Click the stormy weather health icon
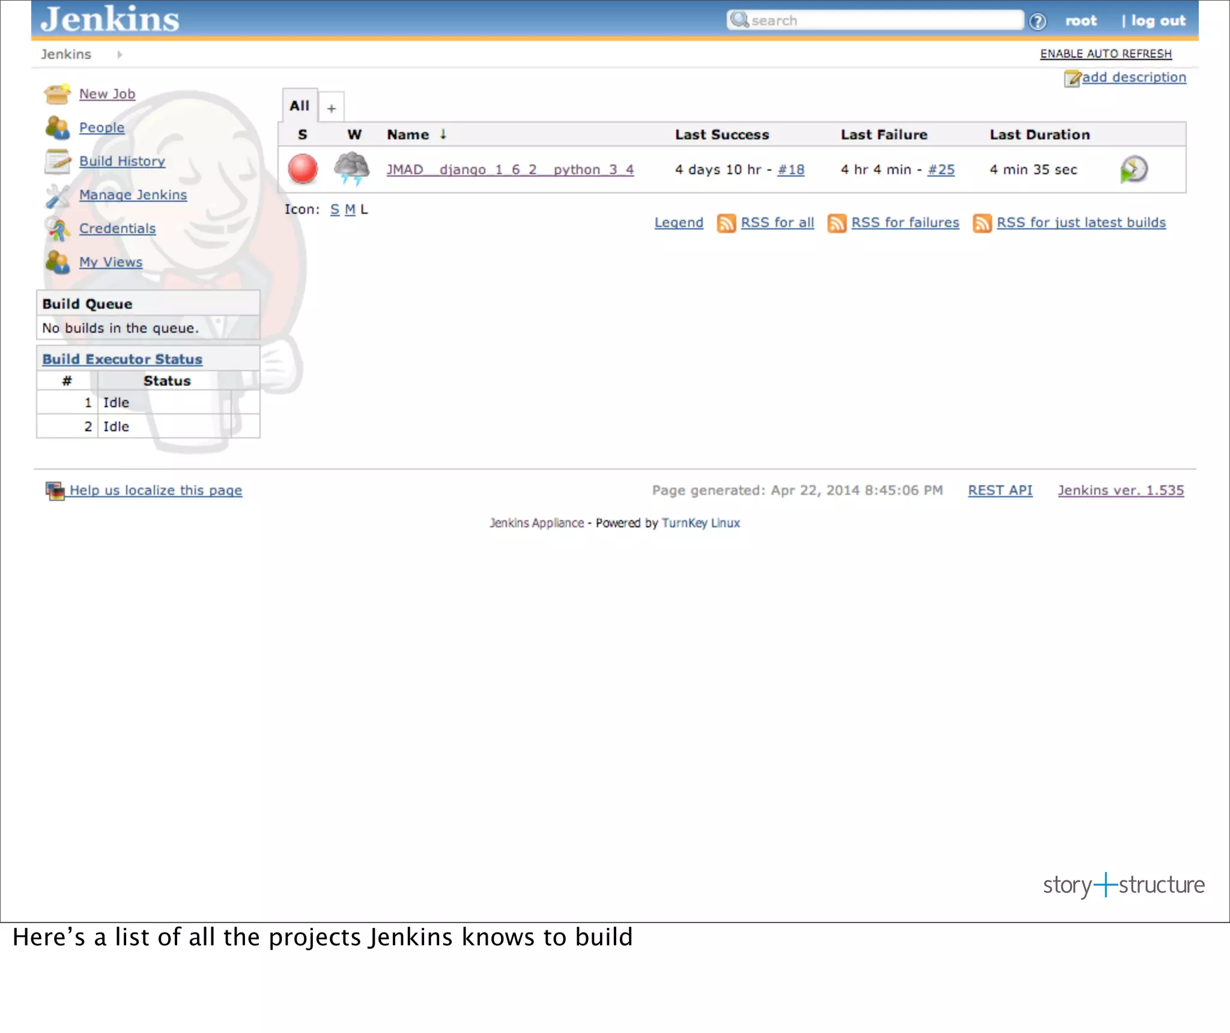Viewport: 1230px width, 1033px height. pyautogui.click(x=351, y=168)
